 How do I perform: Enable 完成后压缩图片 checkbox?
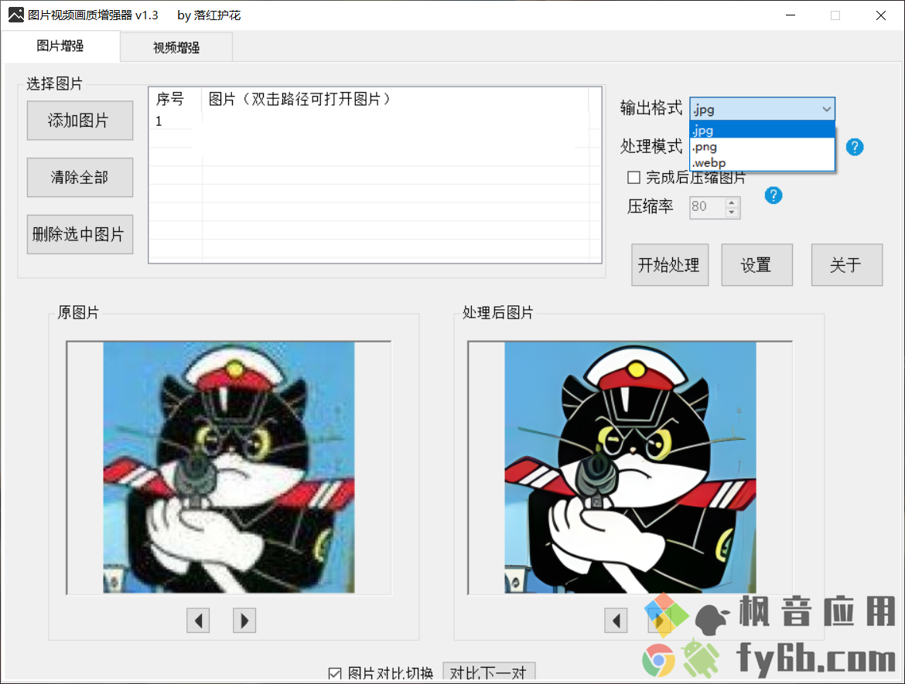[x=633, y=178]
